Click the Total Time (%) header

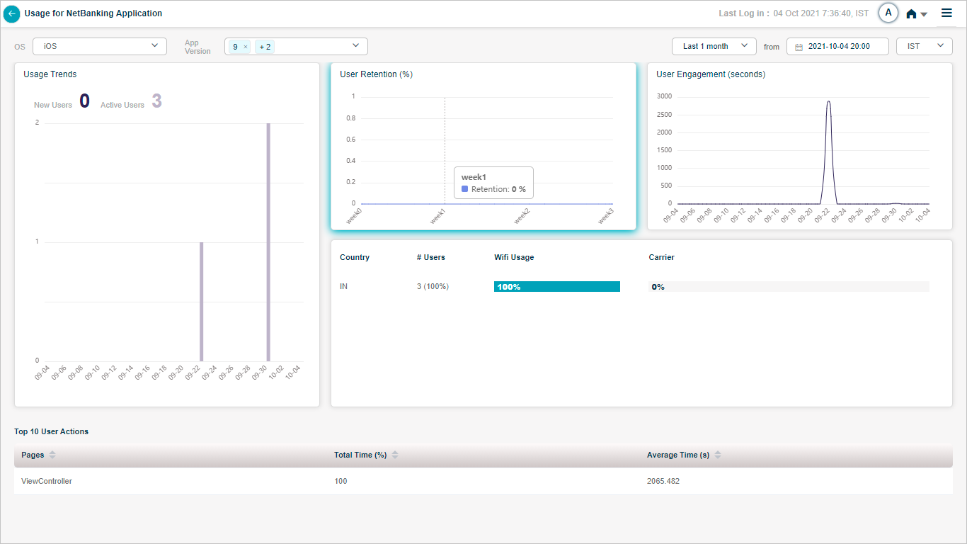360,455
